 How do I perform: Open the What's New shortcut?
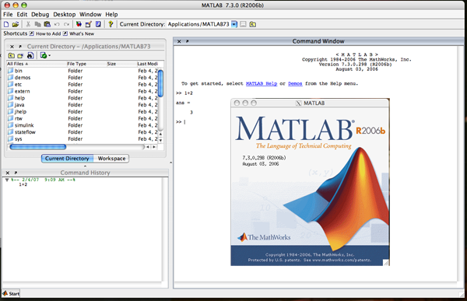click(79, 33)
